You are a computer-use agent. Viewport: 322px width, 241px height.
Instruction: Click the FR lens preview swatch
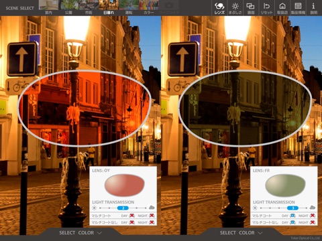tap(285, 185)
